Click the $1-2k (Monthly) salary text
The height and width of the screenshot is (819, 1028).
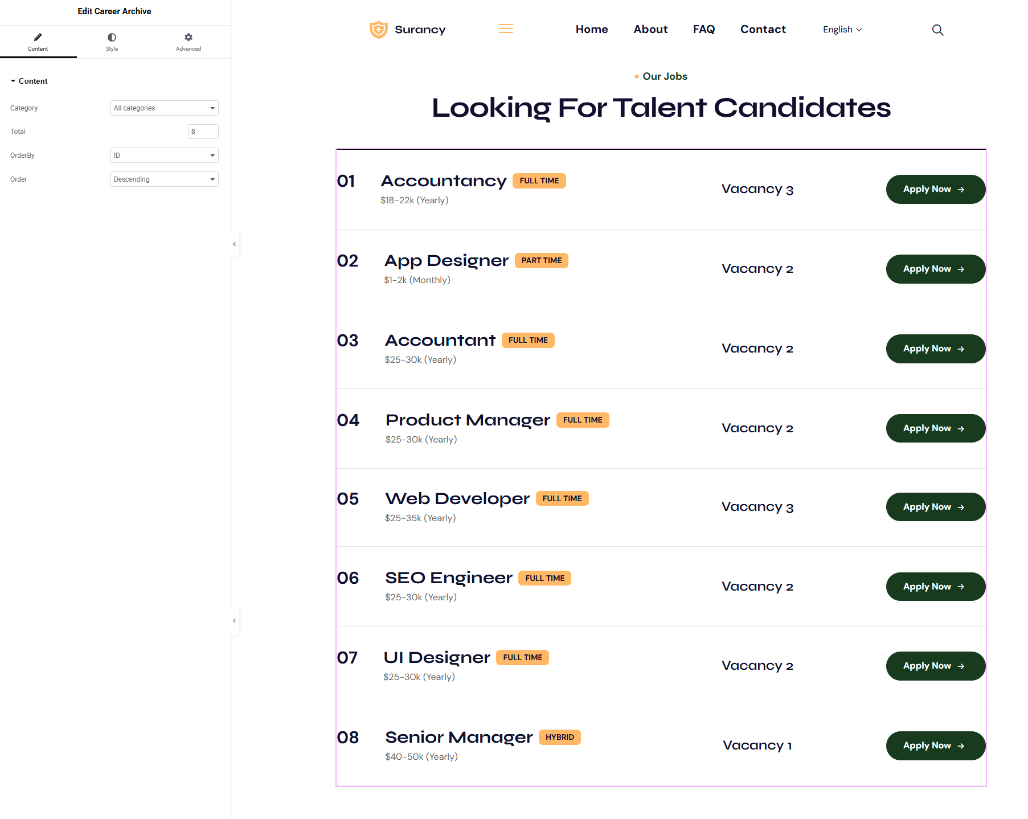coord(417,280)
